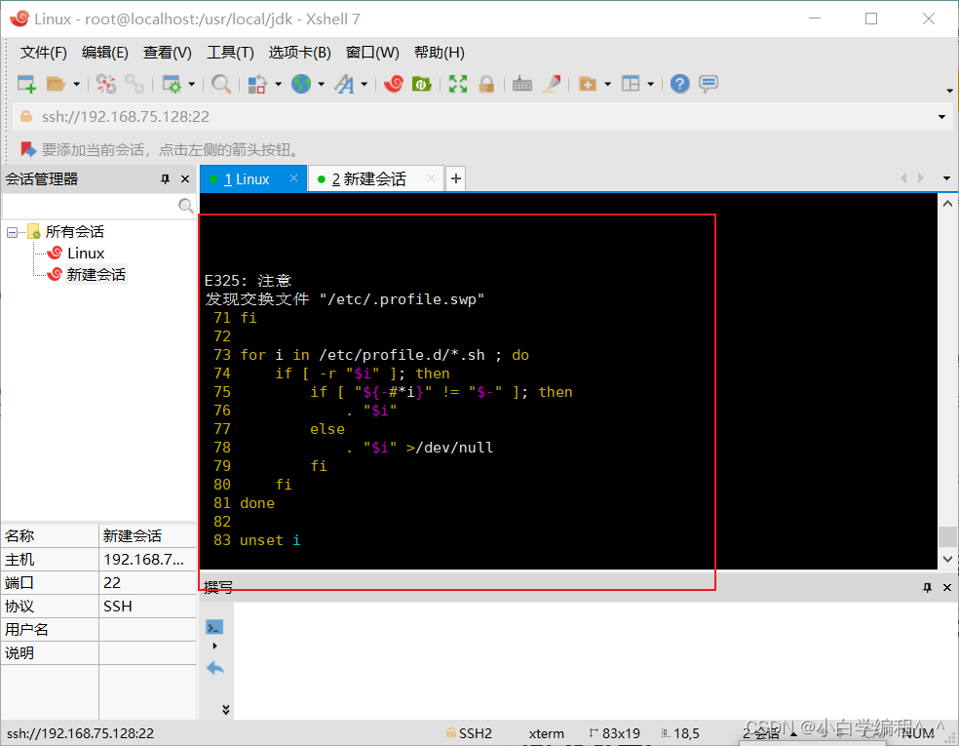The width and height of the screenshot is (959, 746).
Task: Click the Find magnifier toolbar icon
Action: pos(221,84)
